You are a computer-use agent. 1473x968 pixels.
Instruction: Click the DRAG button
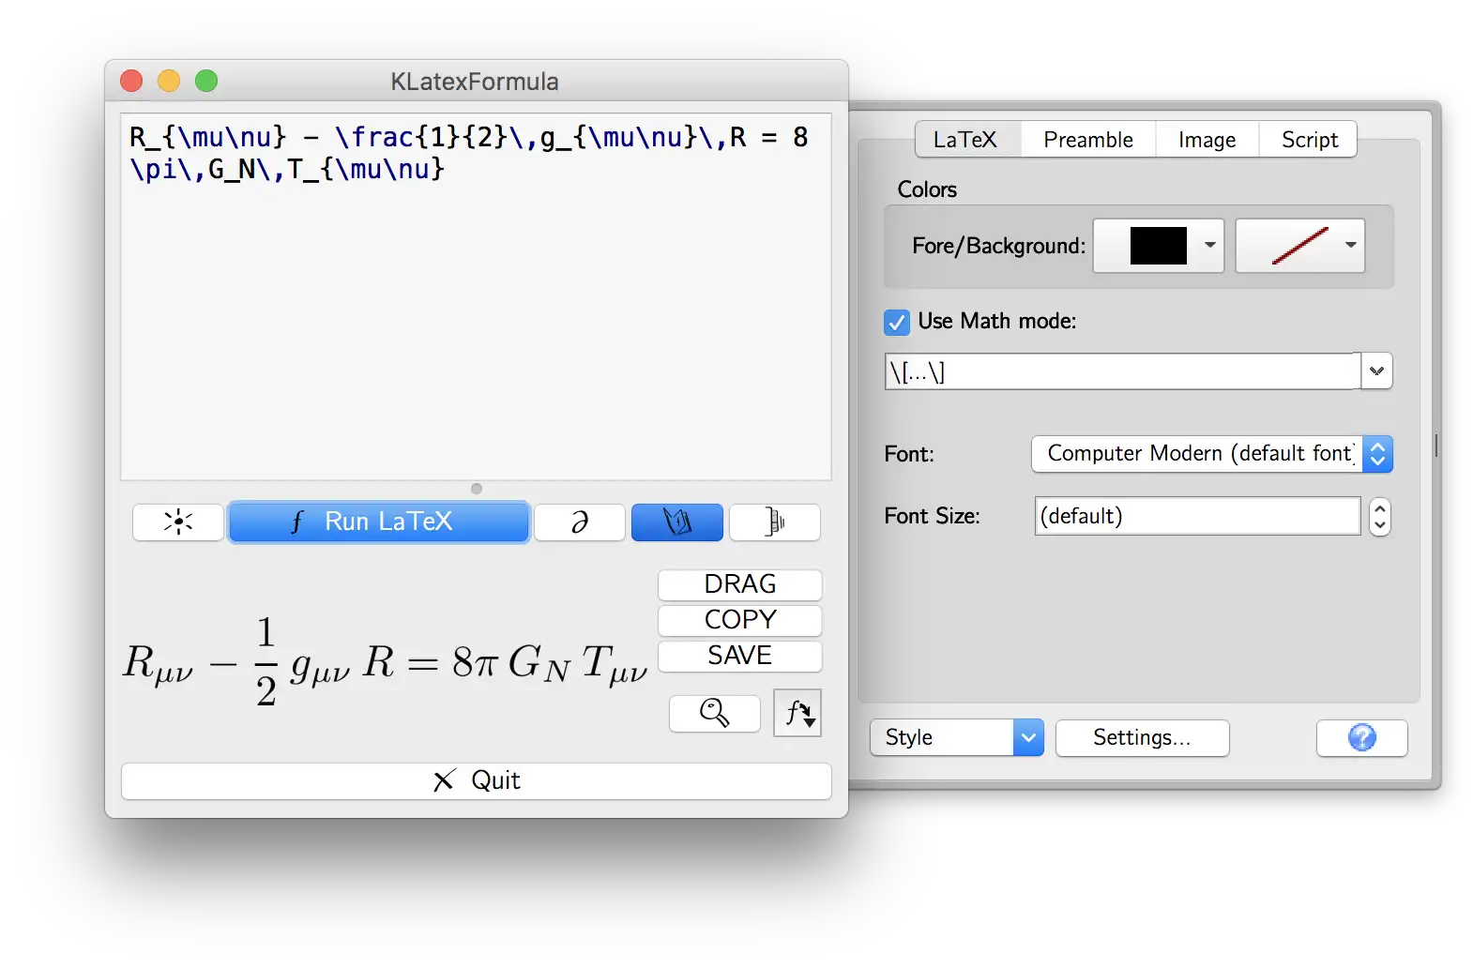(x=740, y=584)
